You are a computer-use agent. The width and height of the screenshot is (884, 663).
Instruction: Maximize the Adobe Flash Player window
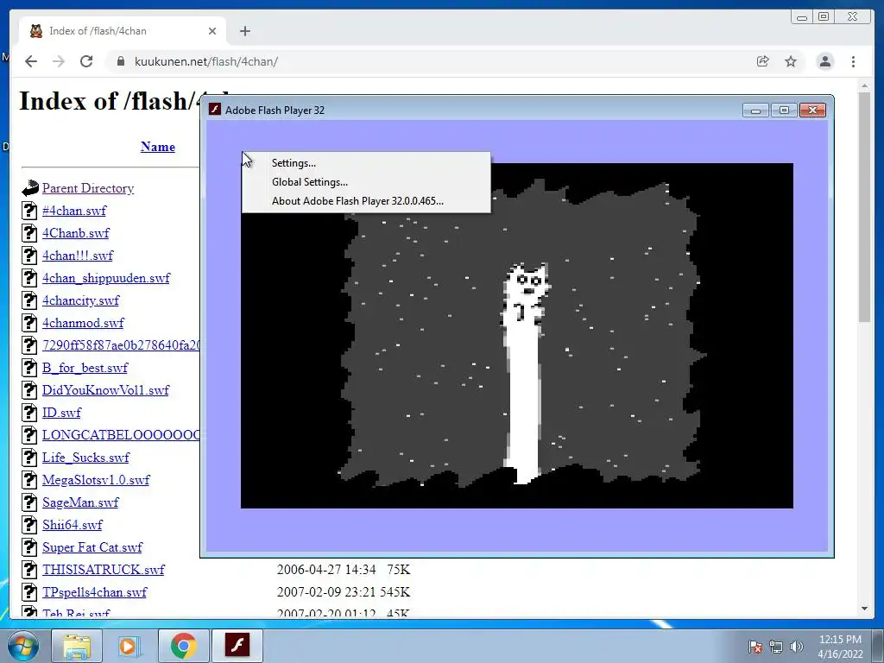coord(784,110)
